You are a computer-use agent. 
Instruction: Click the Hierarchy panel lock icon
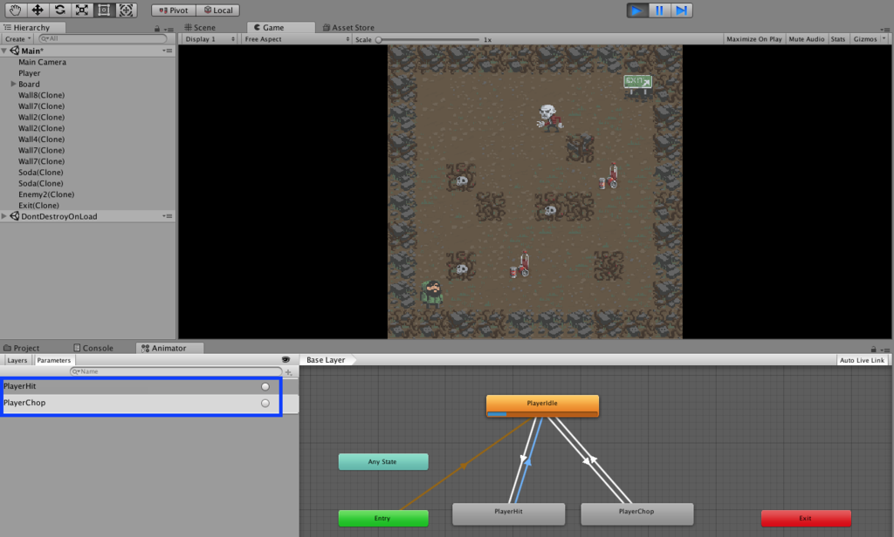coord(157,29)
